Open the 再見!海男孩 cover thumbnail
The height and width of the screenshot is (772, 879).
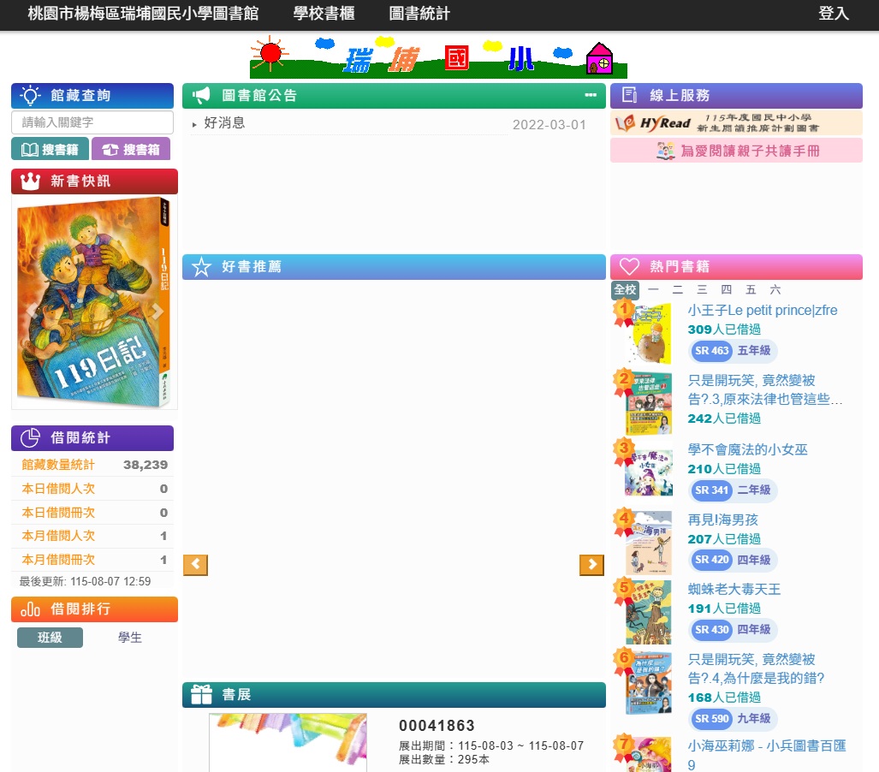[649, 543]
